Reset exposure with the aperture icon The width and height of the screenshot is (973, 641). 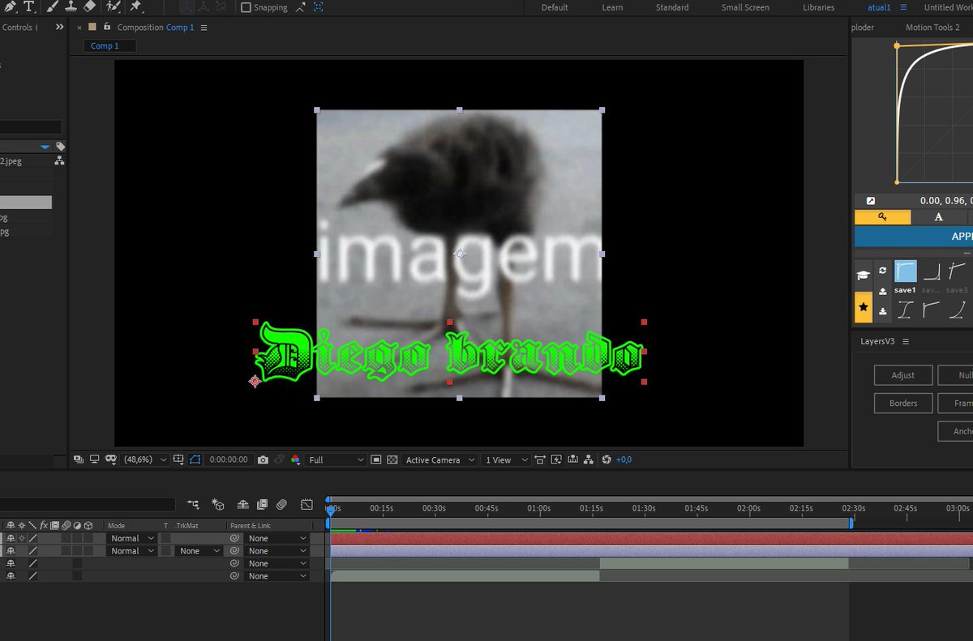[x=606, y=459]
